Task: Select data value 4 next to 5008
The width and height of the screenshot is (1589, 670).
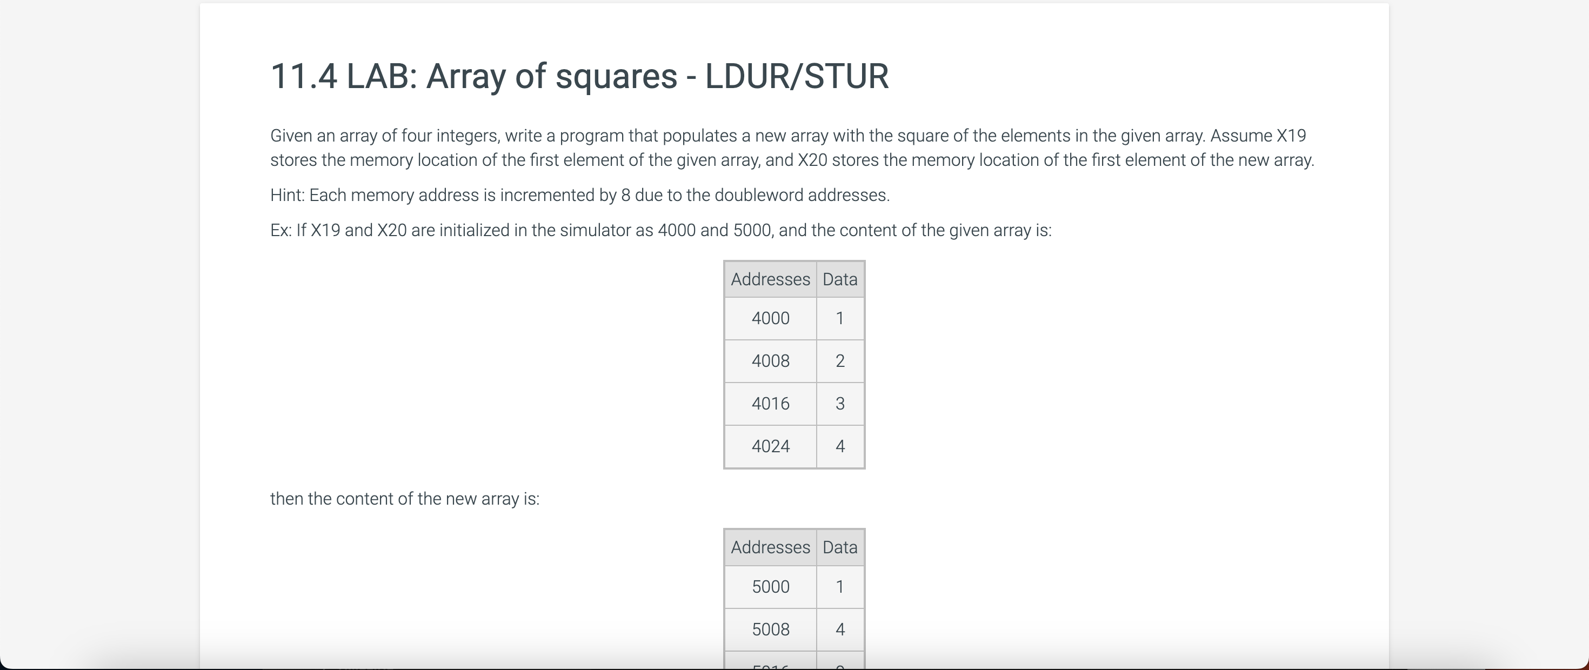Action: point(839,629)
